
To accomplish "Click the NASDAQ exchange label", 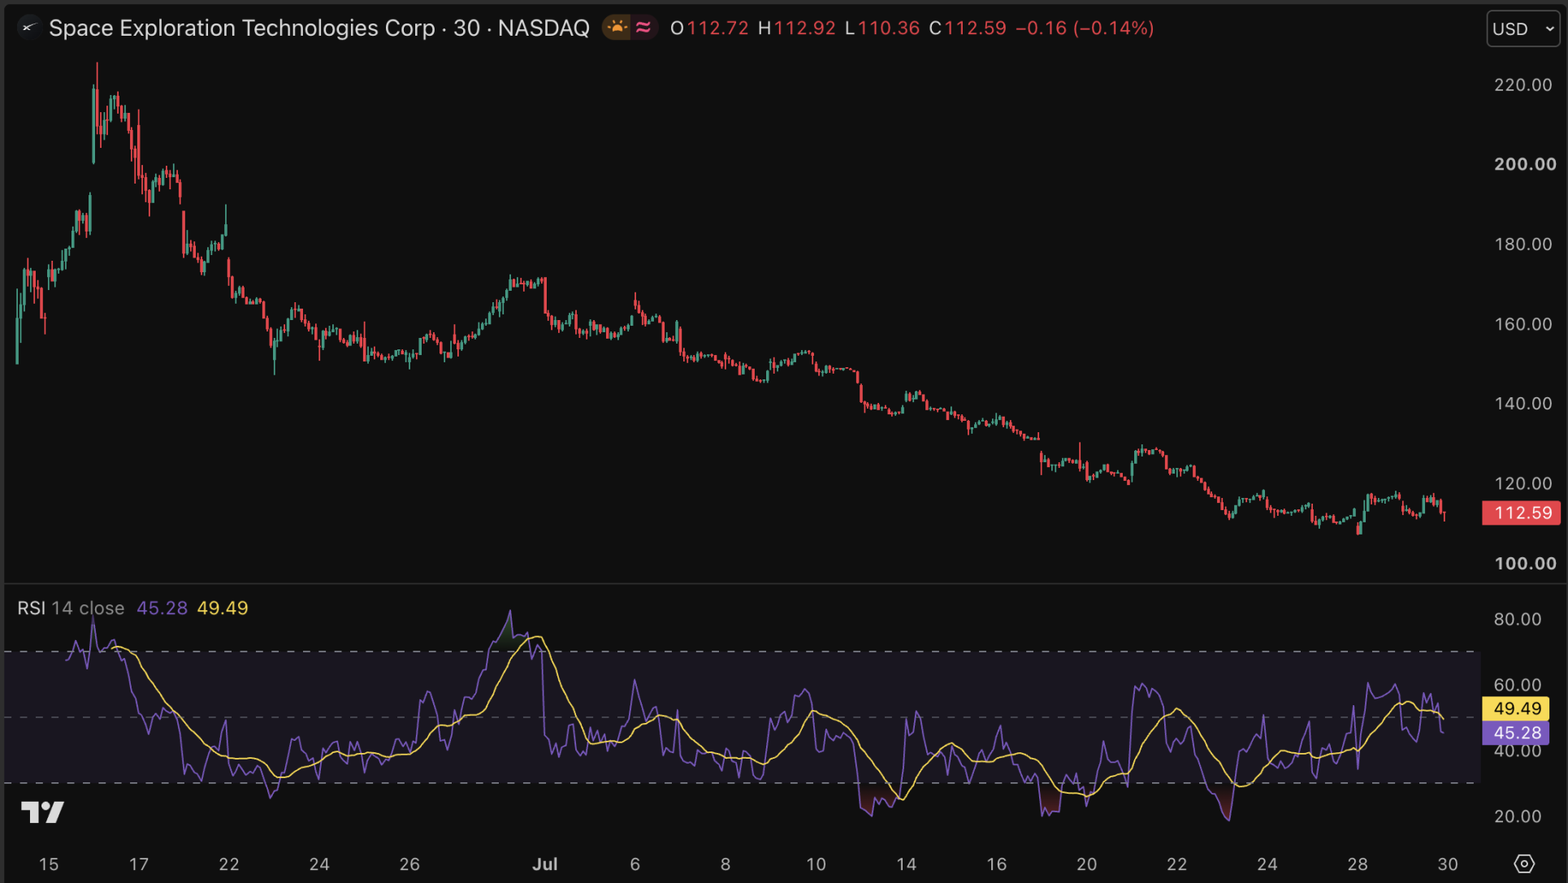I will [544, 28].
